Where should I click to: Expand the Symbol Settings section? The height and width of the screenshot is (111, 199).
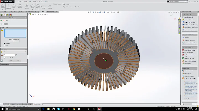(26, 65)
